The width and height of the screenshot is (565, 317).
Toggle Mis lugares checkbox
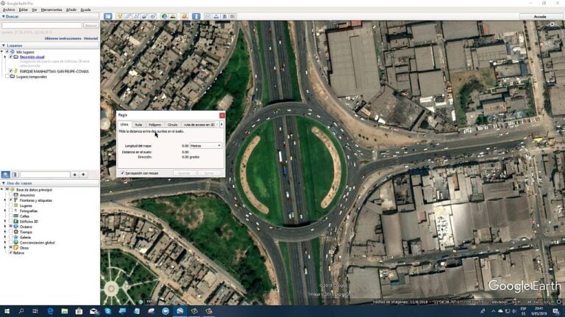pos(7,52)
